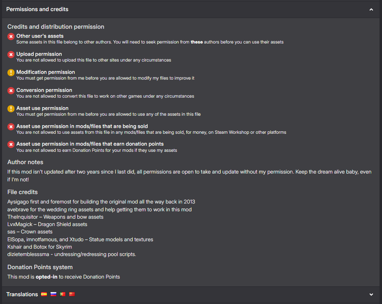Click the Portuguese flag translation icon
Viewport: 382px width, 304px height.
tap(63, 294)
